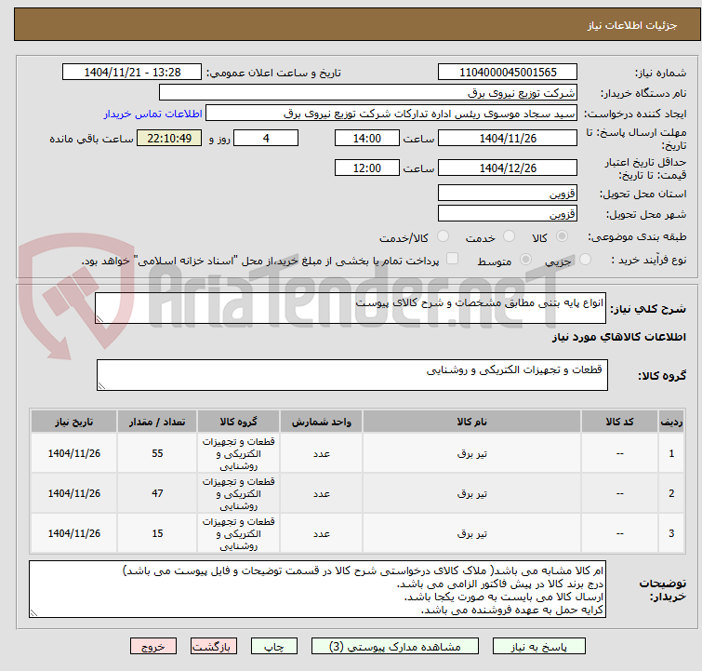Click the شرح کلی نیاز text area
Image resolution: width=702 pixels, height=671 pixels.
point(351,308)
